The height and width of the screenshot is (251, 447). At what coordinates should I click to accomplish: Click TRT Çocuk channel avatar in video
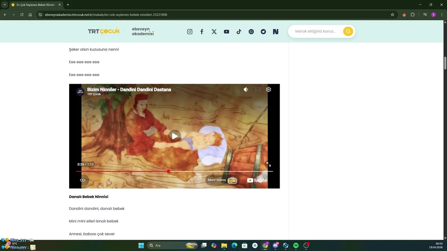(80, 91)
